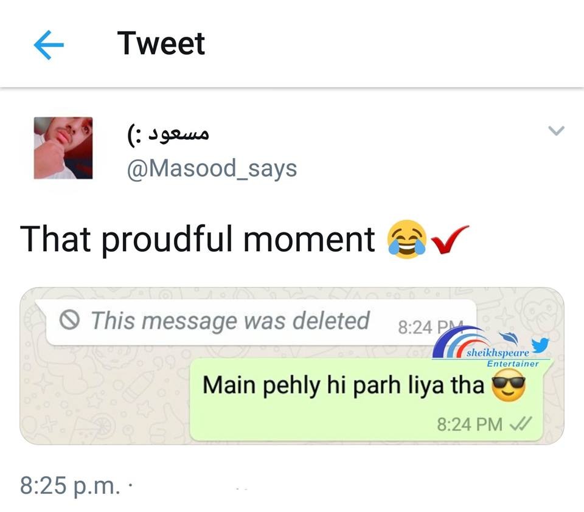584x512 pixels.
Task: Click the double check read ticks
Action: click(x=520, y=424)
